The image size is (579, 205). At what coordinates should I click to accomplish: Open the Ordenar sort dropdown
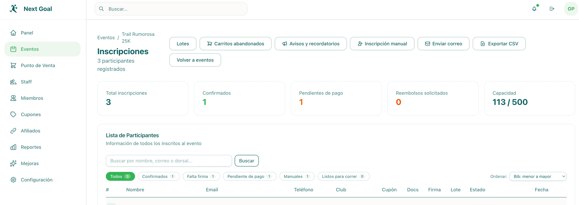[x=538, y=176]
